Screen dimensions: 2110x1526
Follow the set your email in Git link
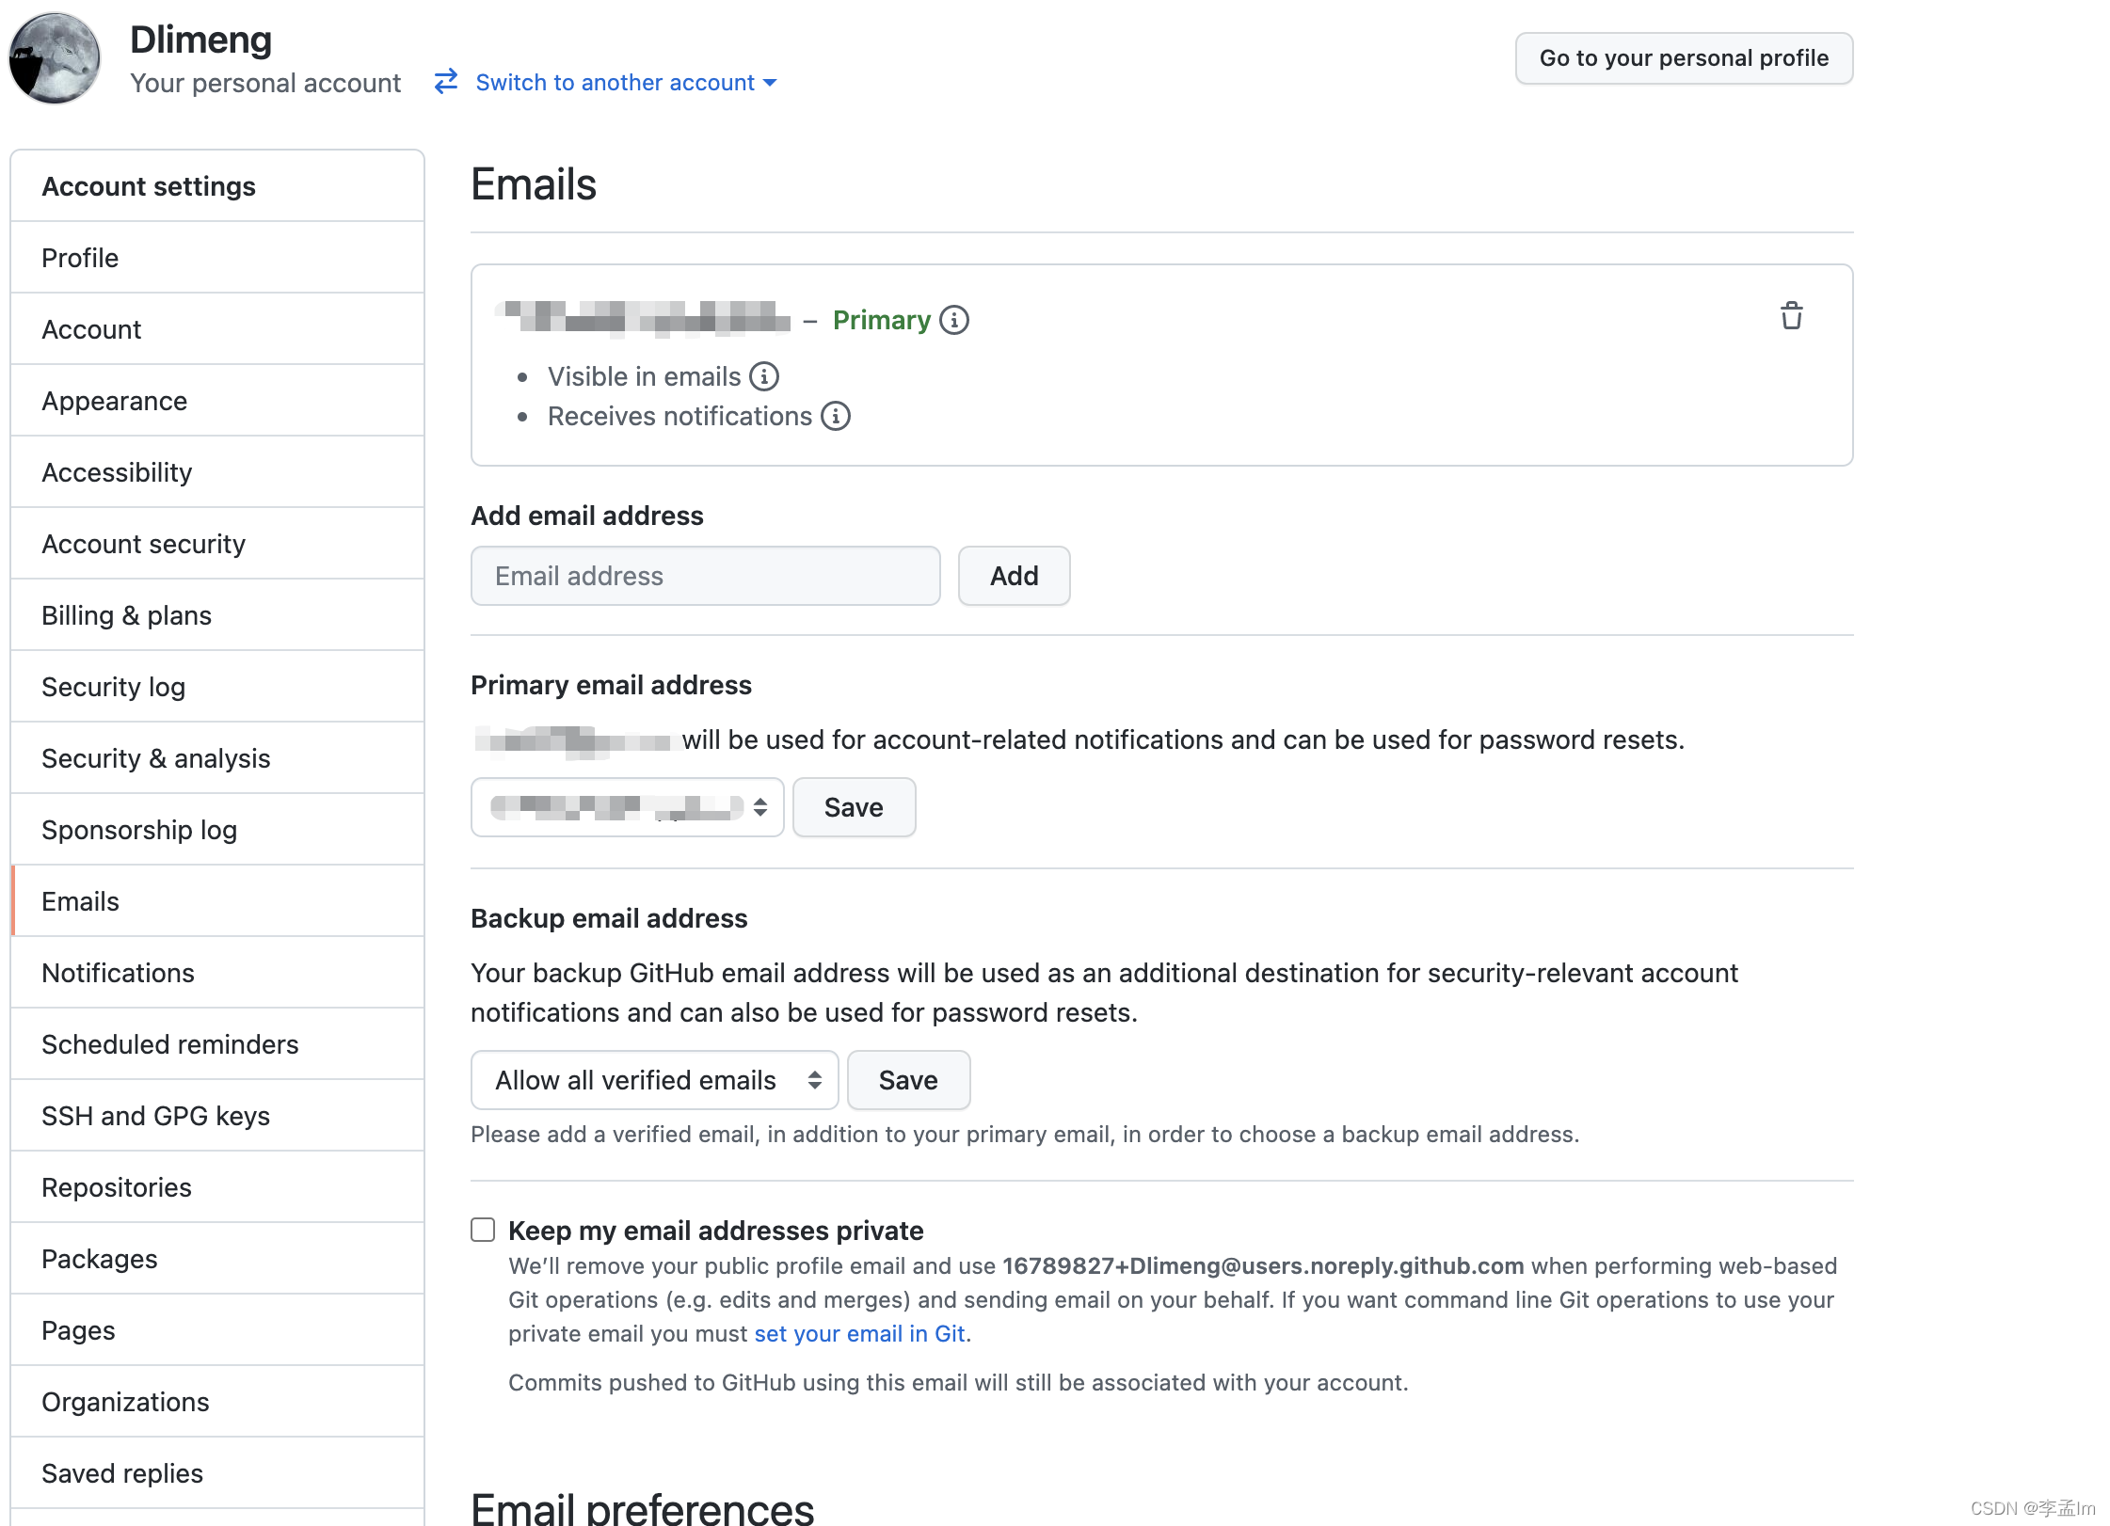tap(859, 1333)
